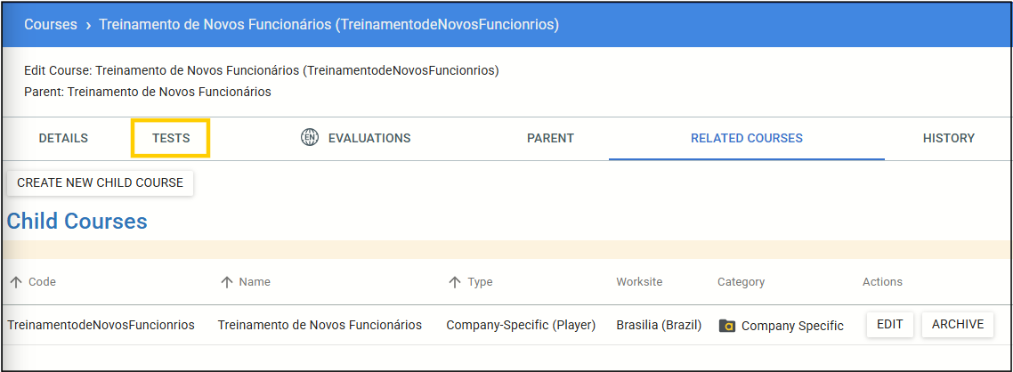Click the sort arrow next to Code
The height and width of the screenshot is (372, 1013).
16,282
